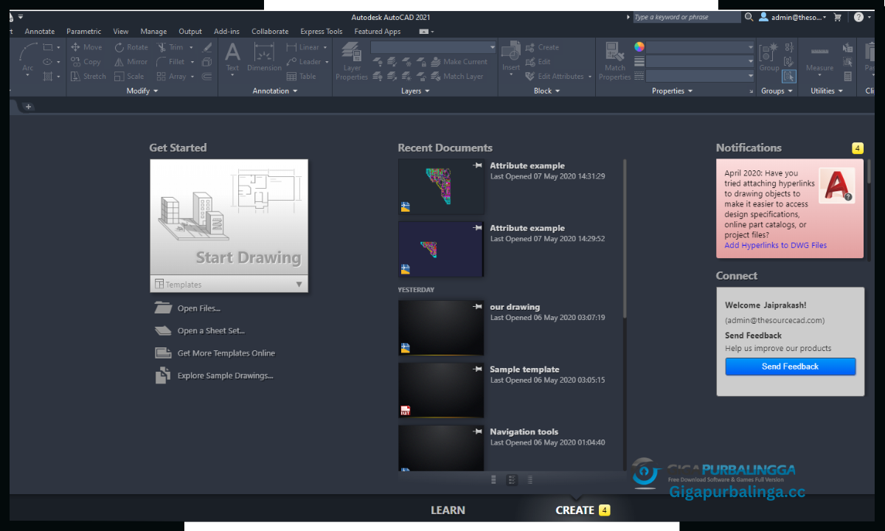Select the Scale tool
The width and height of the screenshot is (885, 531).
tap(129, 77)
